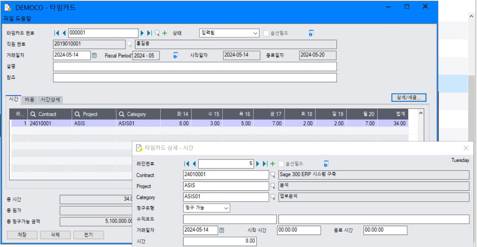This screenshot has width=477, height=247.
Task: Go to last timecard record
Action: click(149, 33)
